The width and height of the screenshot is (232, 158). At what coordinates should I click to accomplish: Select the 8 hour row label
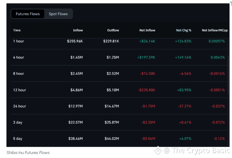[18, 74]
